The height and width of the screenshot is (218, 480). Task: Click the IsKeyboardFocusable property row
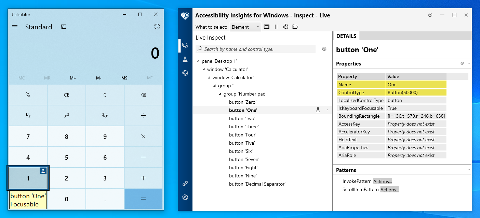point(392,108)
